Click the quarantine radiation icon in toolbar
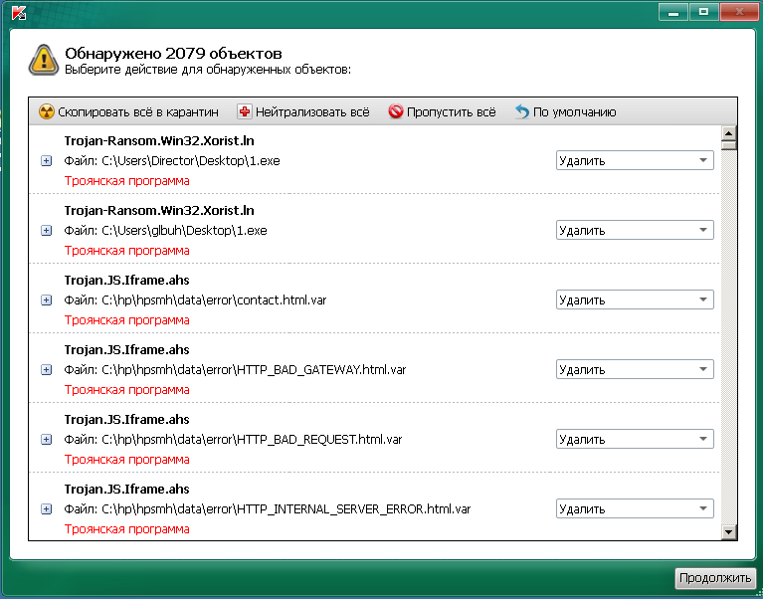The height and width of the screenshot is (599, 763). point(46,112)
